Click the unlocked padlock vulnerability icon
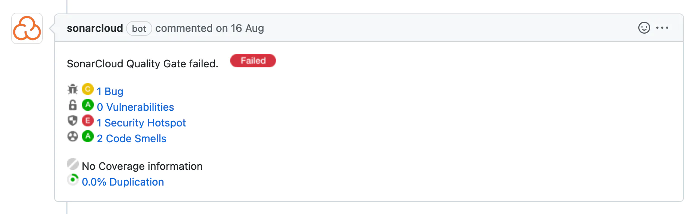696x214 pixels. click(72, 105)
